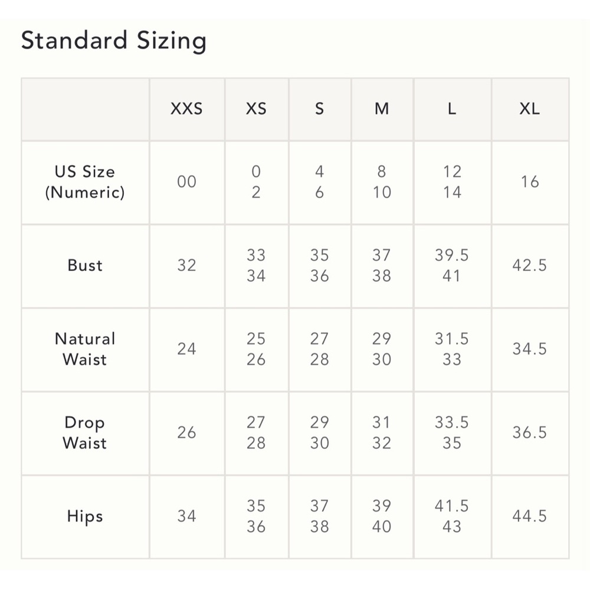Click the Standard Sizing heading
Viewport: 590px width, 590px height.
(114, 41)
